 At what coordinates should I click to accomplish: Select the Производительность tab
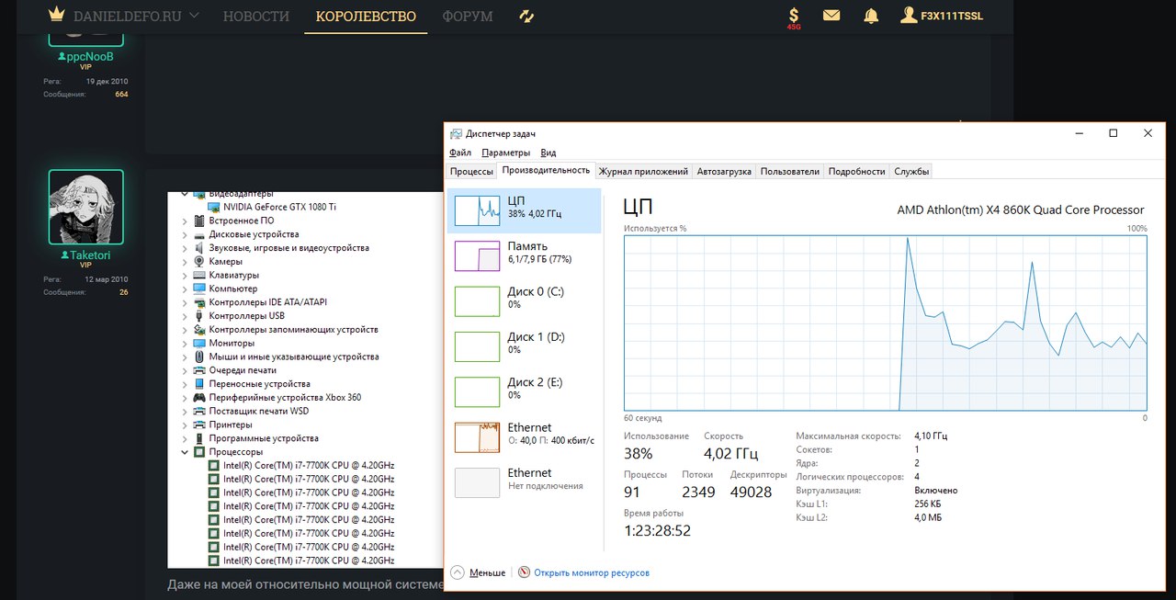coord(546,170)
